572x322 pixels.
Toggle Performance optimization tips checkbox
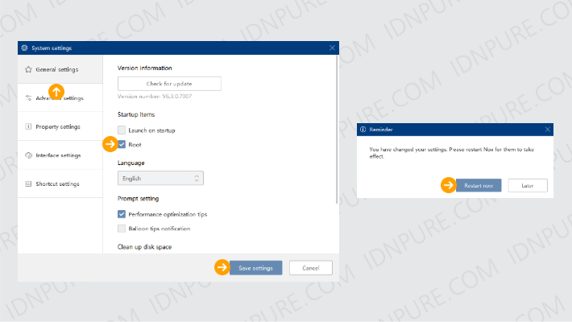(x=122, y=214)
